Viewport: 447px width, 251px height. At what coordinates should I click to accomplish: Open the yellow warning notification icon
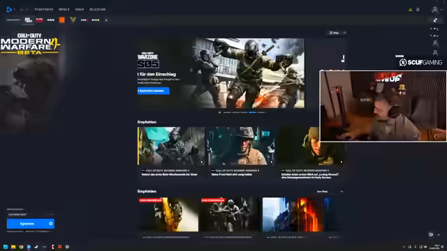pyautogui.click(x=410, y=10)
